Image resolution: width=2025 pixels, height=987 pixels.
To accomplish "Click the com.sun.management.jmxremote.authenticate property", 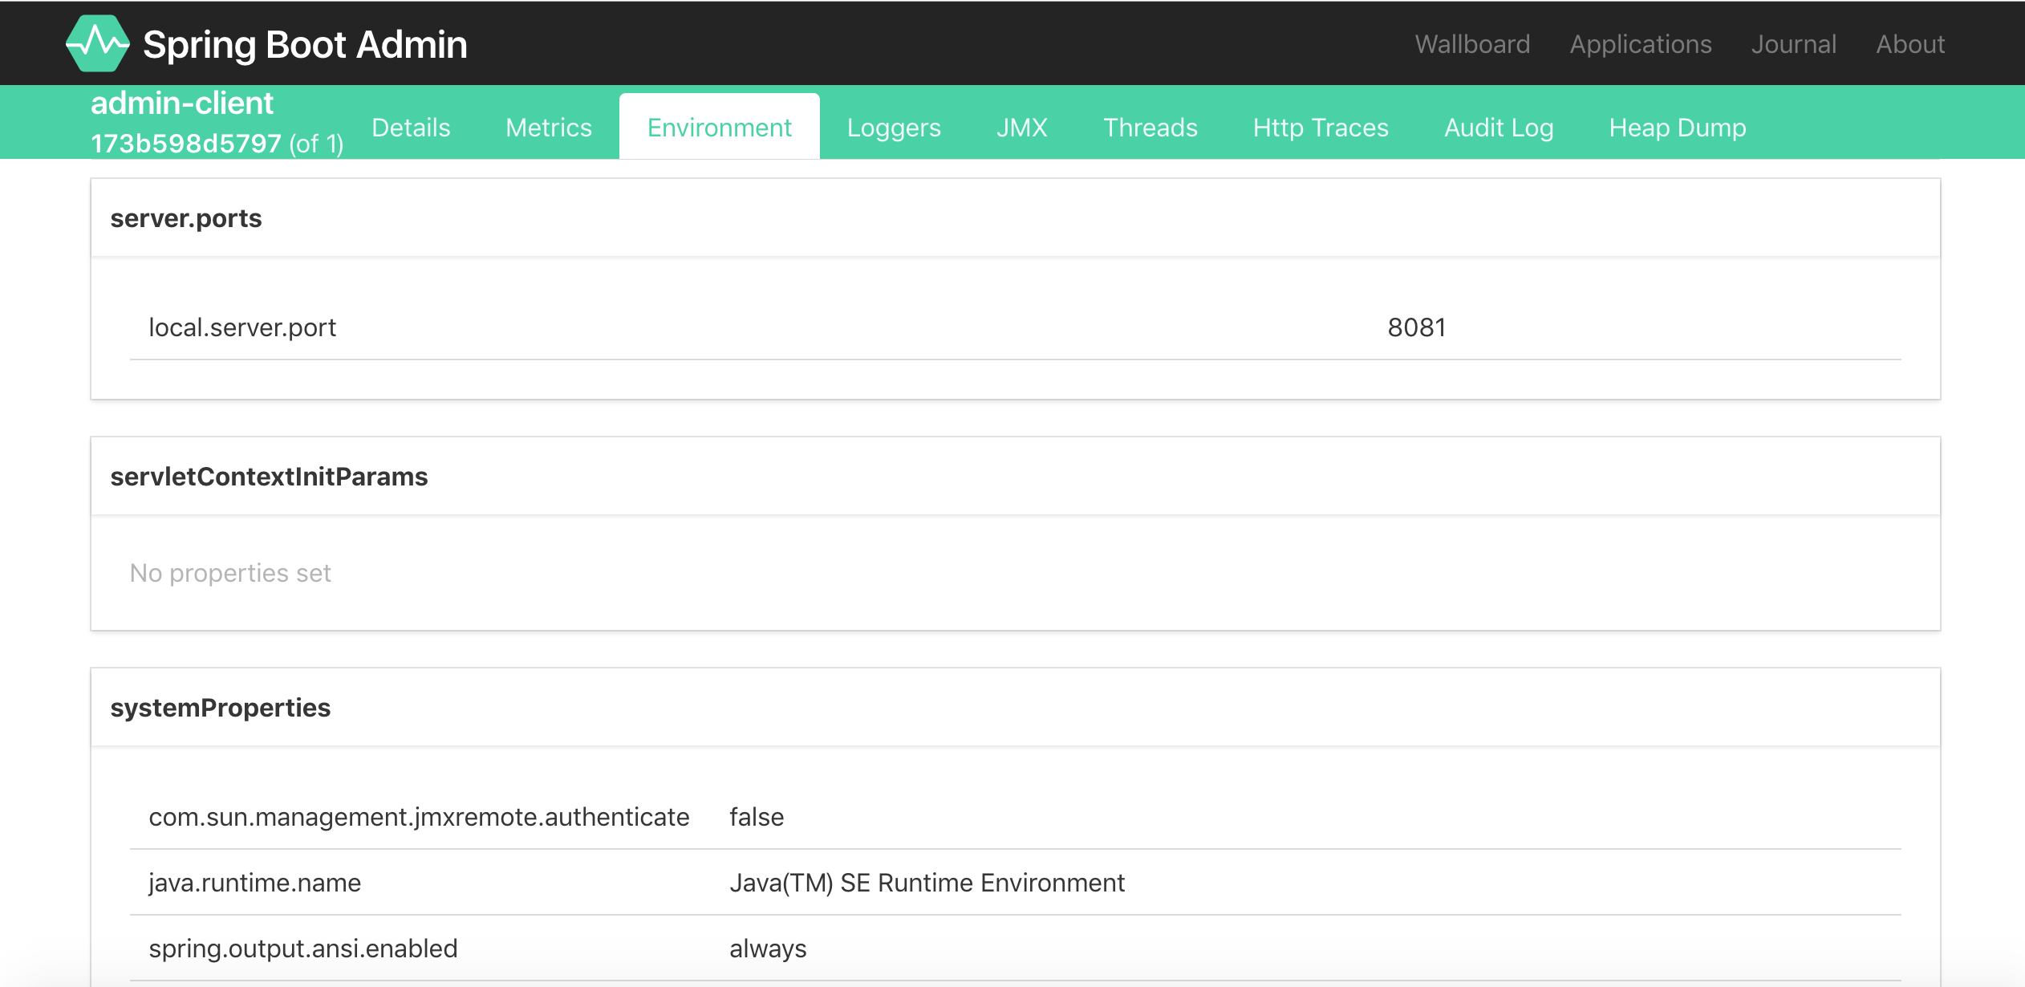I will pos(419,817).
